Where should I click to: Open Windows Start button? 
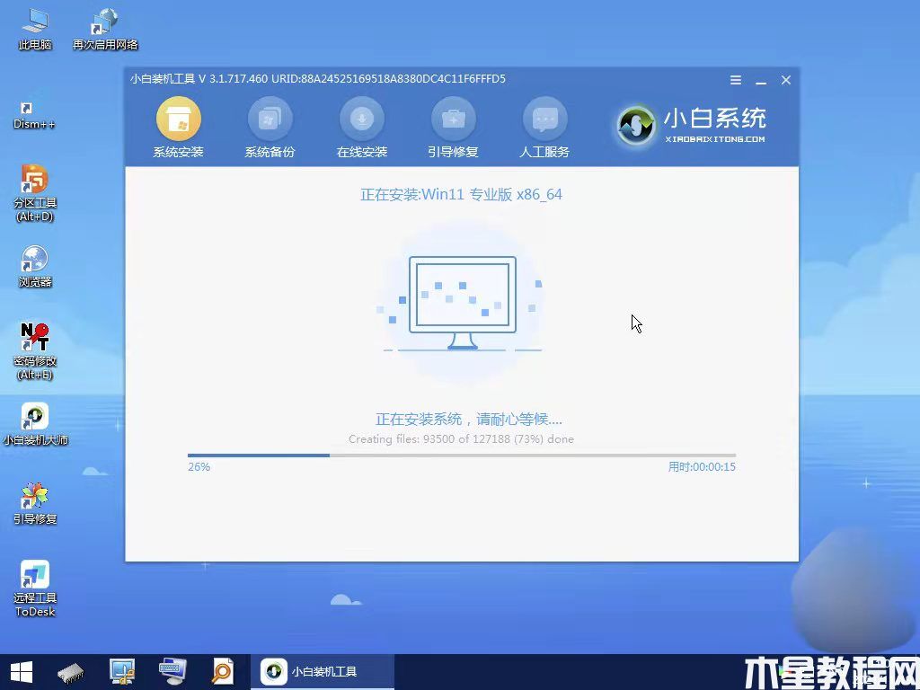click(x=22, y=672)
